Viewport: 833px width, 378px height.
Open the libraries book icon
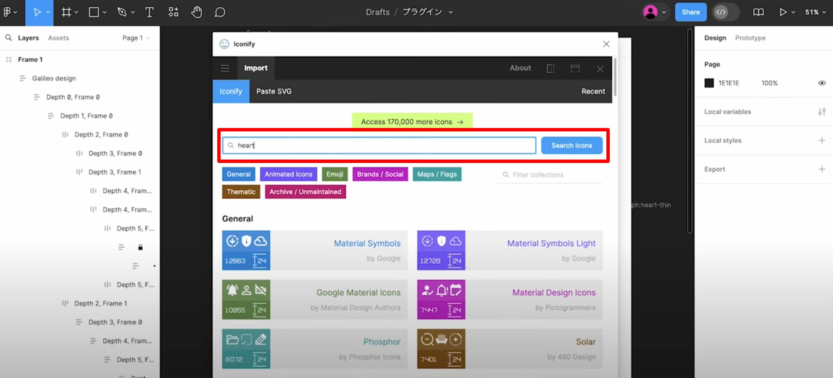tap(758, 12)
